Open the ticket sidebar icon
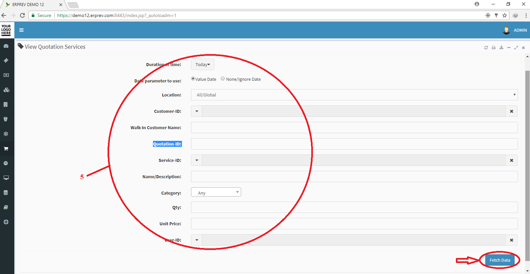The image size is (530, 274). (6, 60)
